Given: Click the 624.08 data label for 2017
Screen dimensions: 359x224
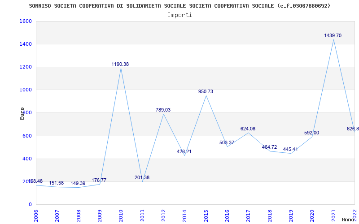Looking at the screenshot, I should 248,129.
